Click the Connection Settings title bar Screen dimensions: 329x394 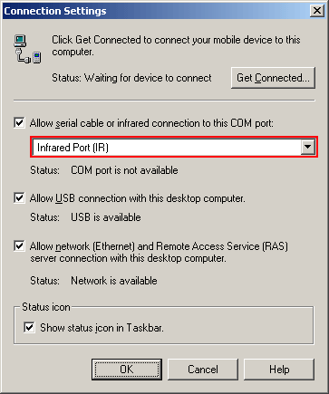coord(156,11)
